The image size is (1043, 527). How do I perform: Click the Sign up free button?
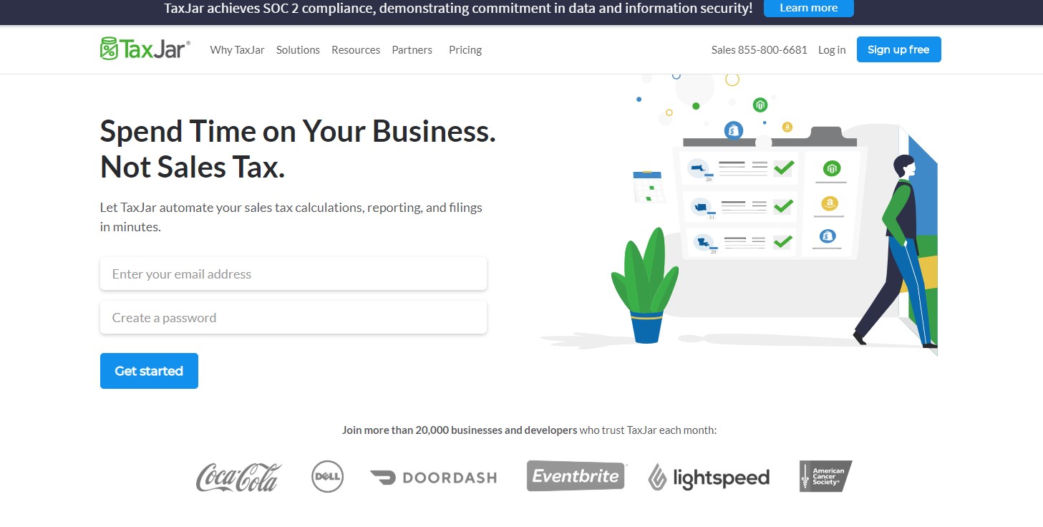click(x=898, y=49)
